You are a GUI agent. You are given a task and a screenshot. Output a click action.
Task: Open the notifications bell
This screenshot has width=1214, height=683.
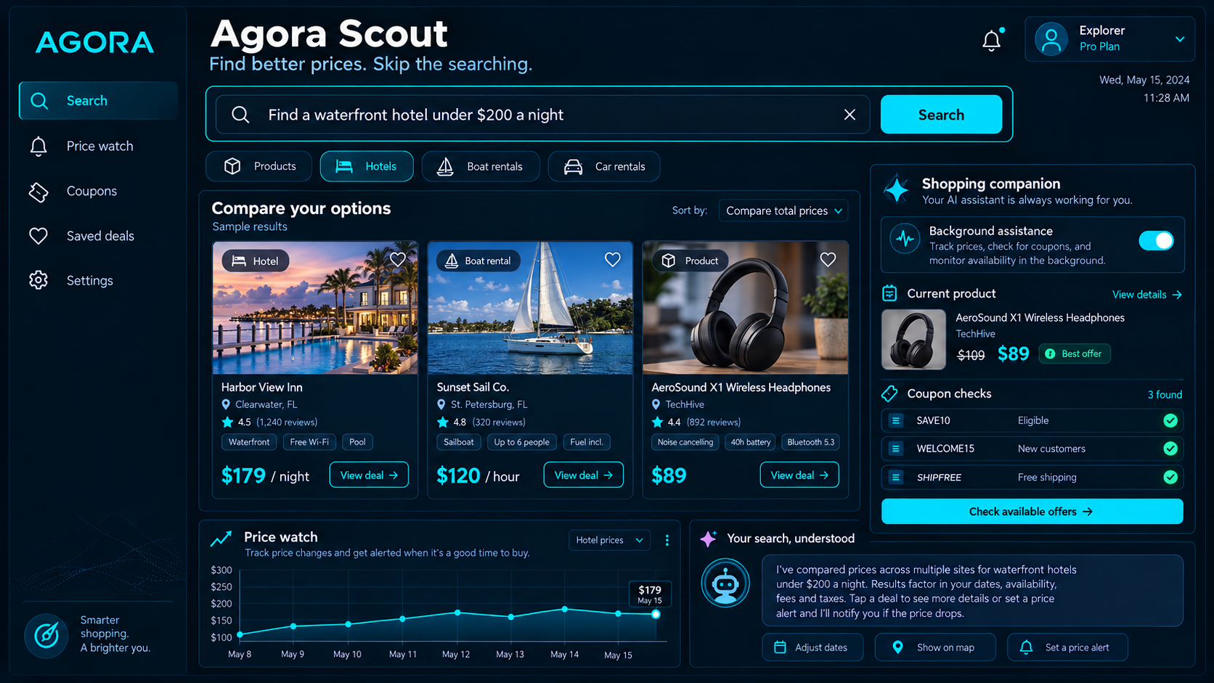[992, 41]
